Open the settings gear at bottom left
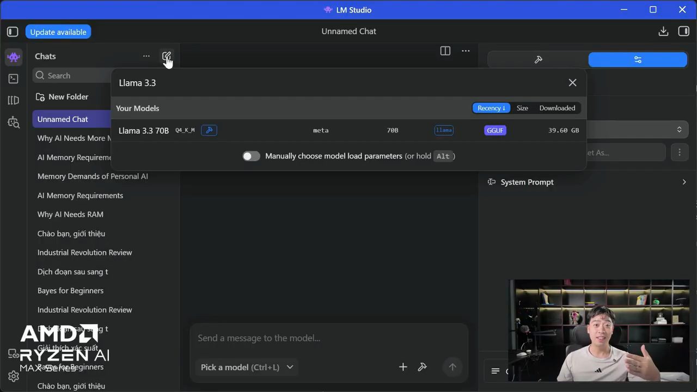The image size is (697, 392). [14, 376]
